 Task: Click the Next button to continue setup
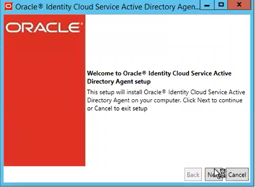coord(213,175)
